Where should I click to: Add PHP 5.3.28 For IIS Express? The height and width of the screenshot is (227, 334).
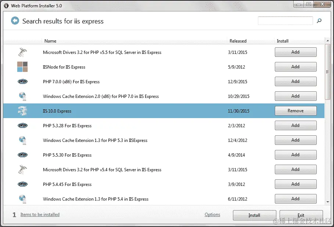click(295, 125)
